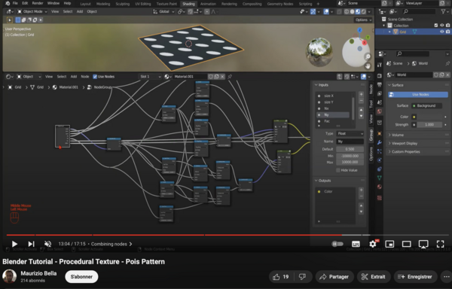The image size is (452, 289).
Task: Click the Enregistrer save button
Action: click(x=414, y=277)
